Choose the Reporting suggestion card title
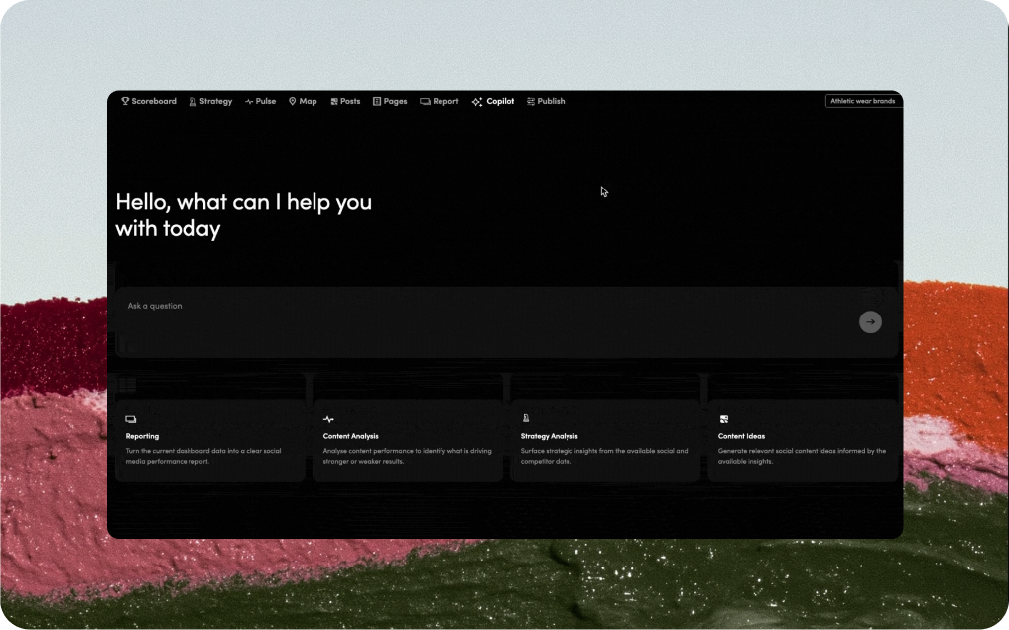This screenshot has height=630, width=1009. click(142, 436)
